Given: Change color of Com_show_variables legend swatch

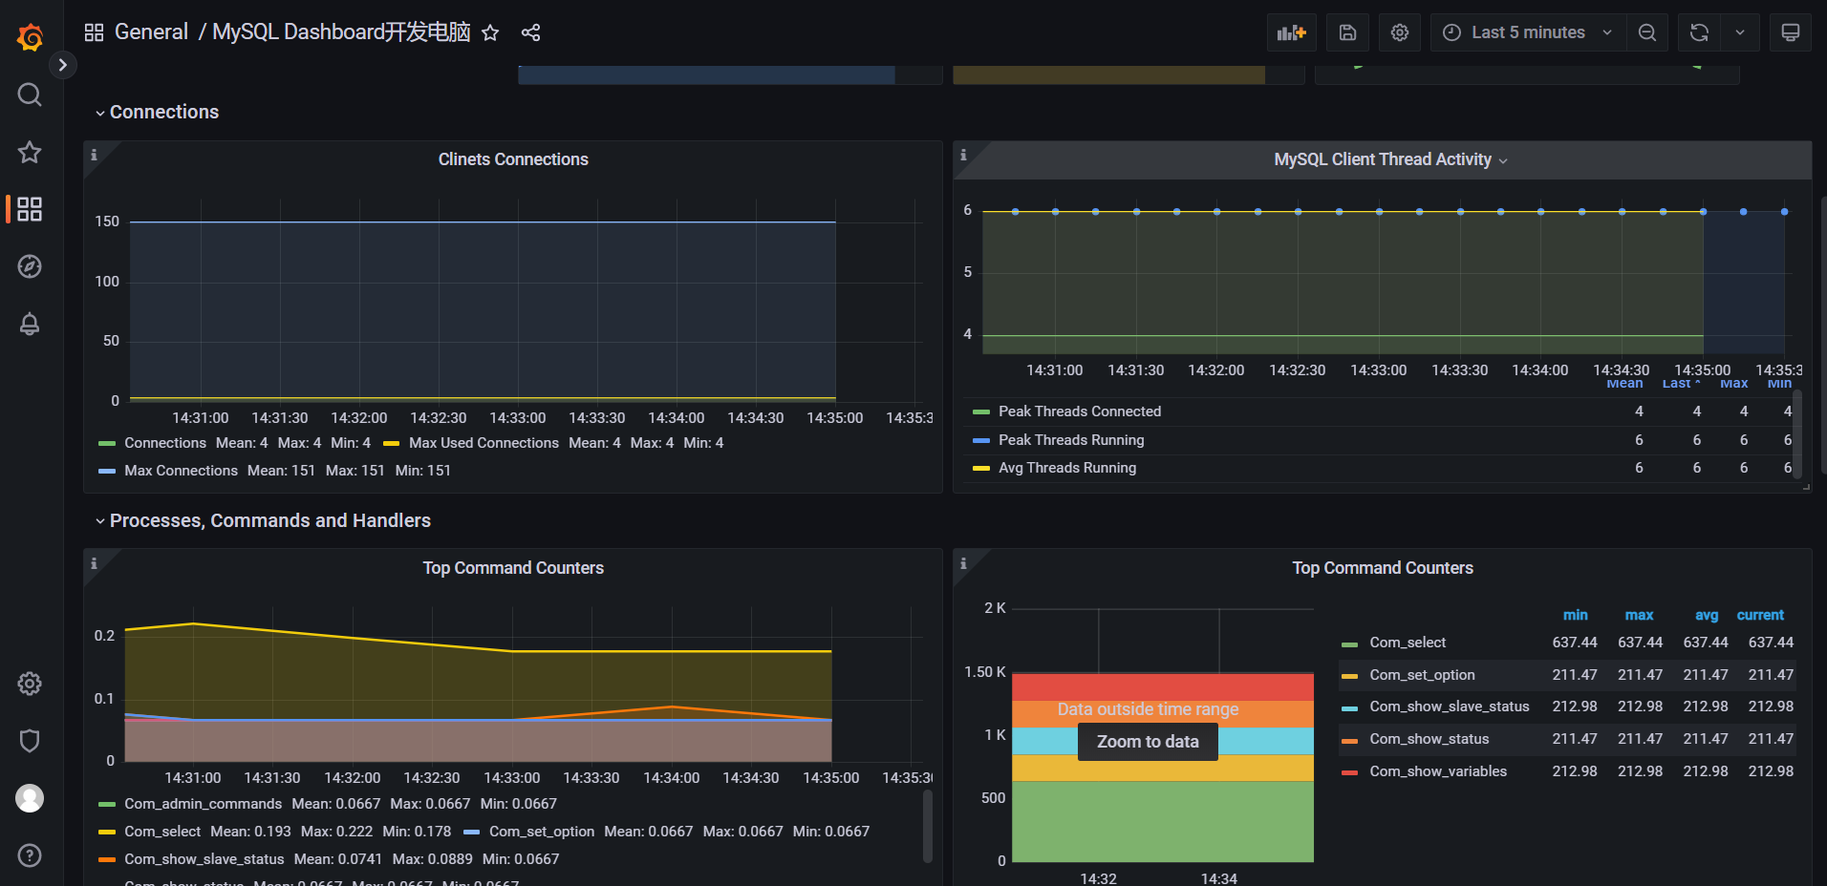Looking at the screenshot, I should 1349,772.
